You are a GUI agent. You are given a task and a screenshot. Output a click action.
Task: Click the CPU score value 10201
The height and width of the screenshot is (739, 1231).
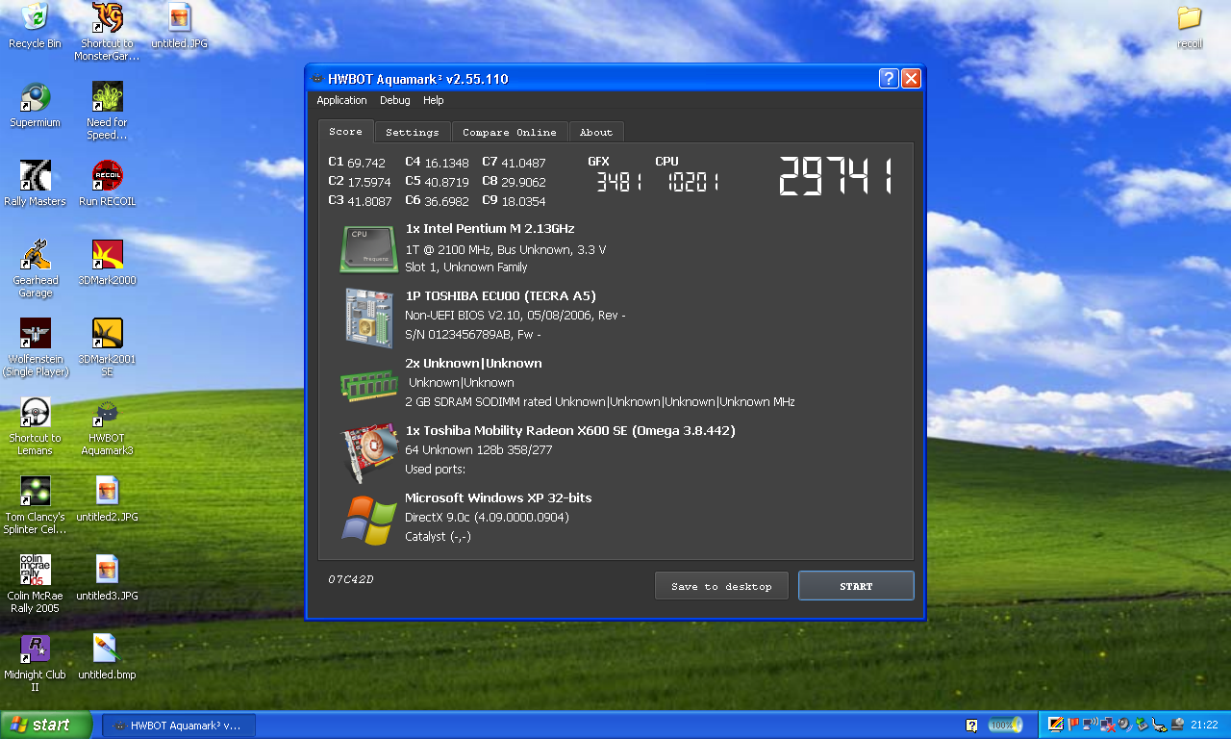point(692,182)
